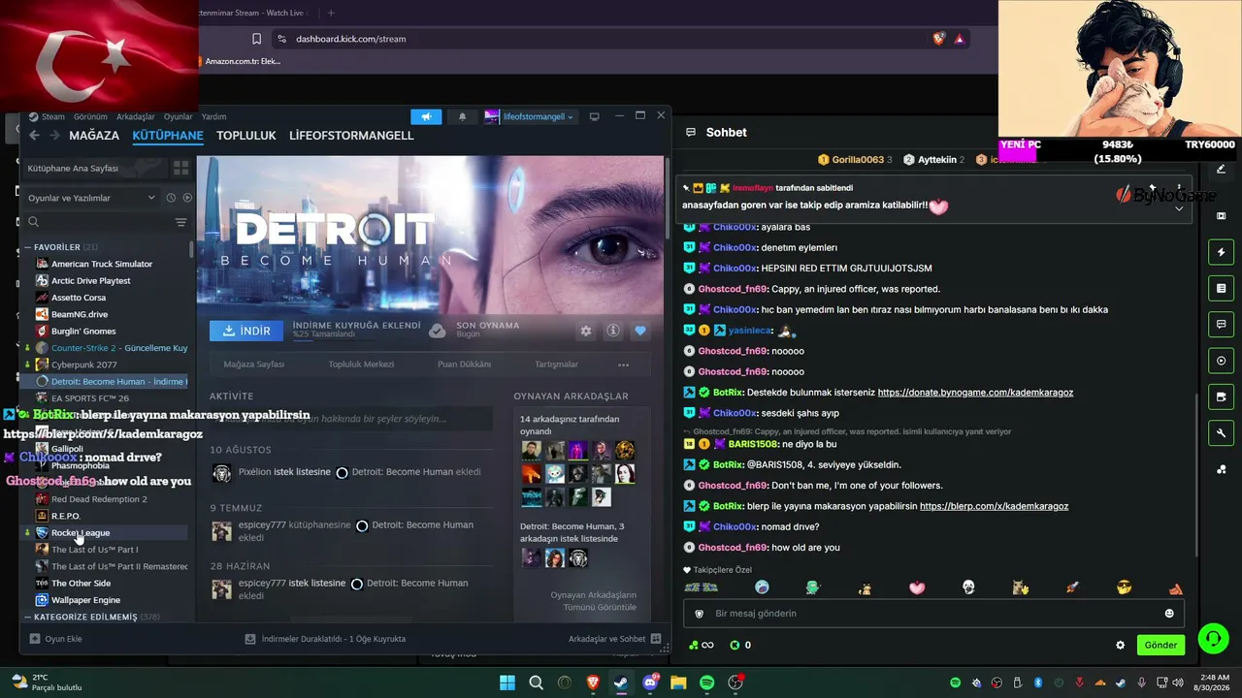
Task: Select Cyberpunk 2077 in library list
Action: click(84, 365)
